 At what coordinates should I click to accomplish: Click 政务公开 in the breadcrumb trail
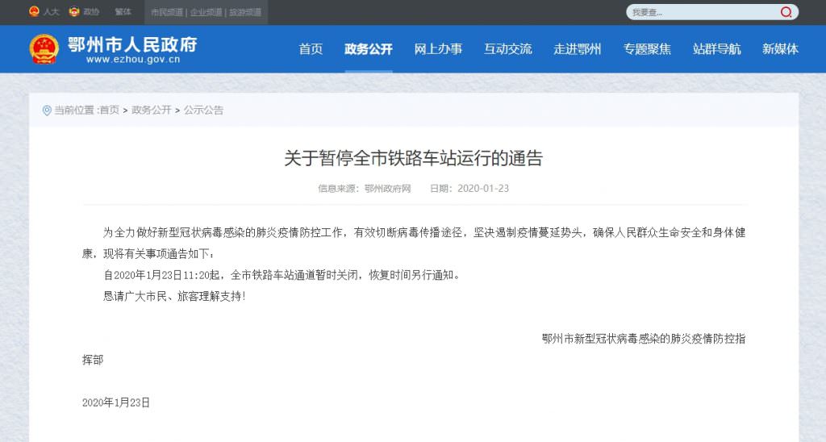151,110
